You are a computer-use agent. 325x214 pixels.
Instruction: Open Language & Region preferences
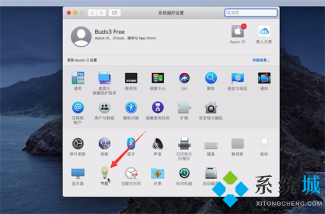click(x=238, y=78)
